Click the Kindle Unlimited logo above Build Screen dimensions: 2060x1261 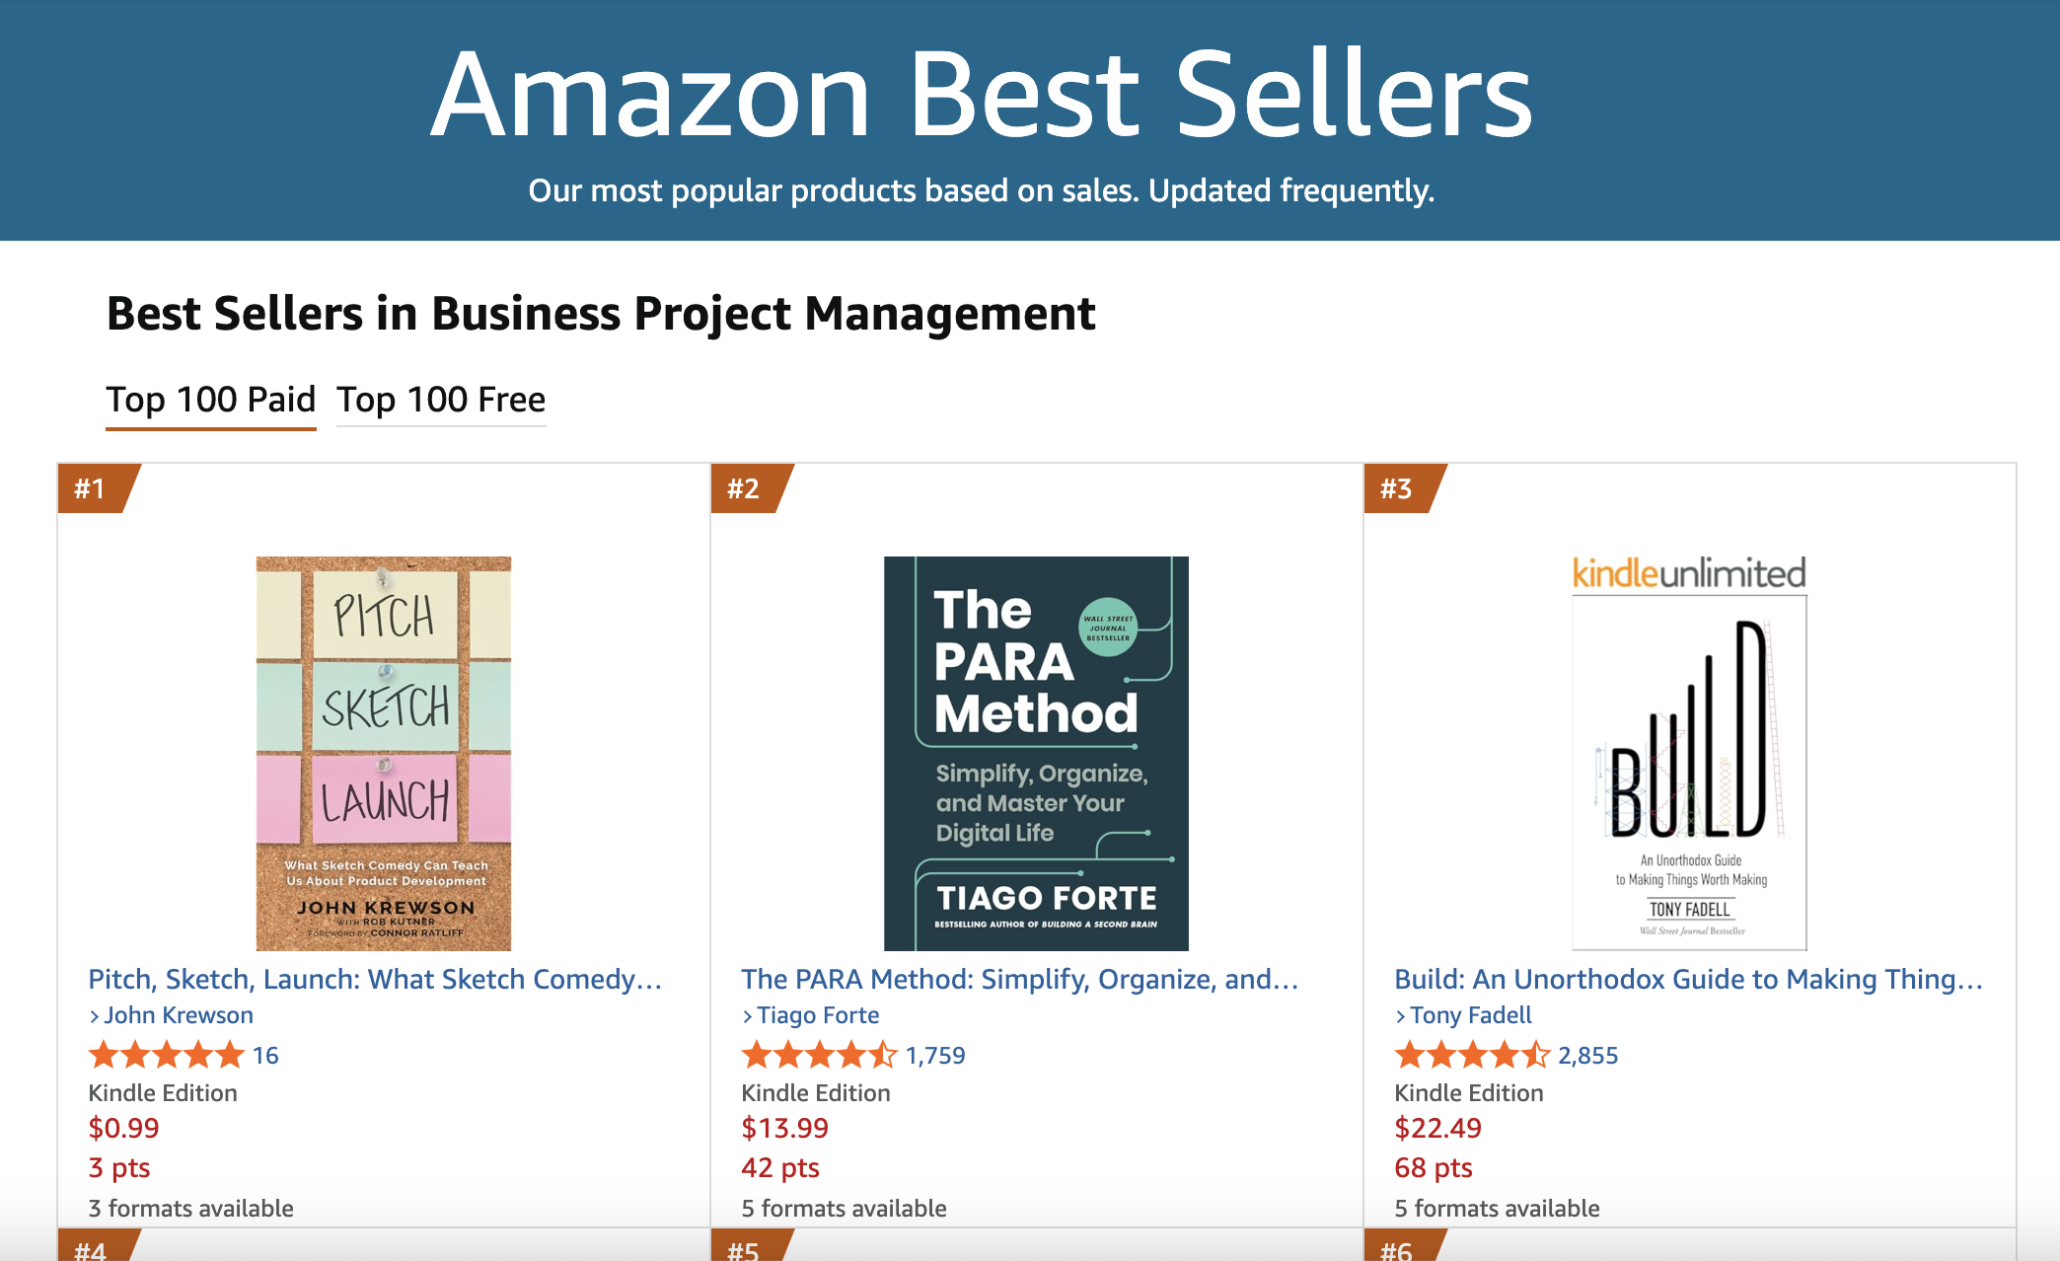pyautogui.click(x=1689, y=573)
